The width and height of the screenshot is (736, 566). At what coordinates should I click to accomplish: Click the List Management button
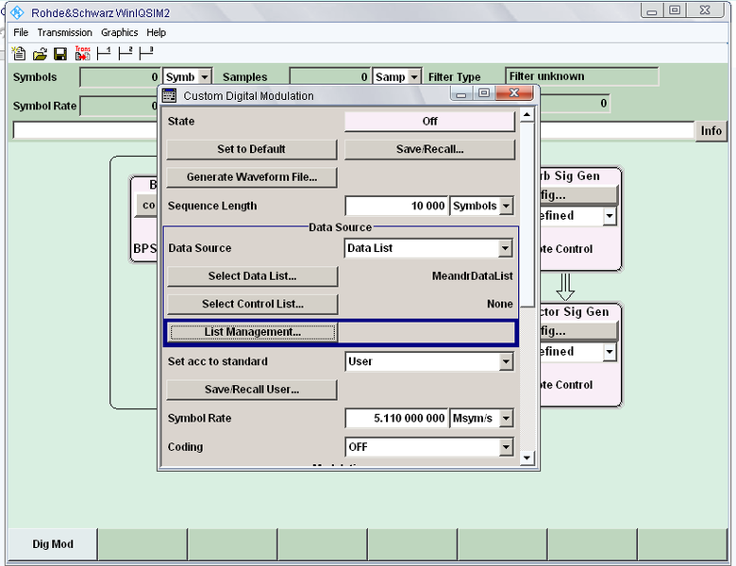[x=252, y=332]
